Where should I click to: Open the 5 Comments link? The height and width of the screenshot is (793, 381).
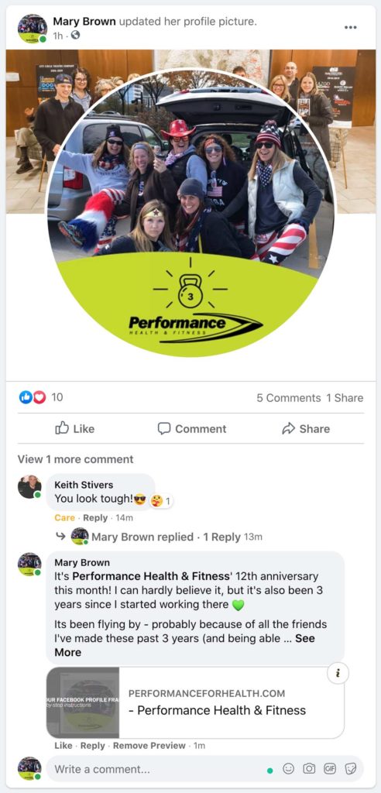point(288,398)
